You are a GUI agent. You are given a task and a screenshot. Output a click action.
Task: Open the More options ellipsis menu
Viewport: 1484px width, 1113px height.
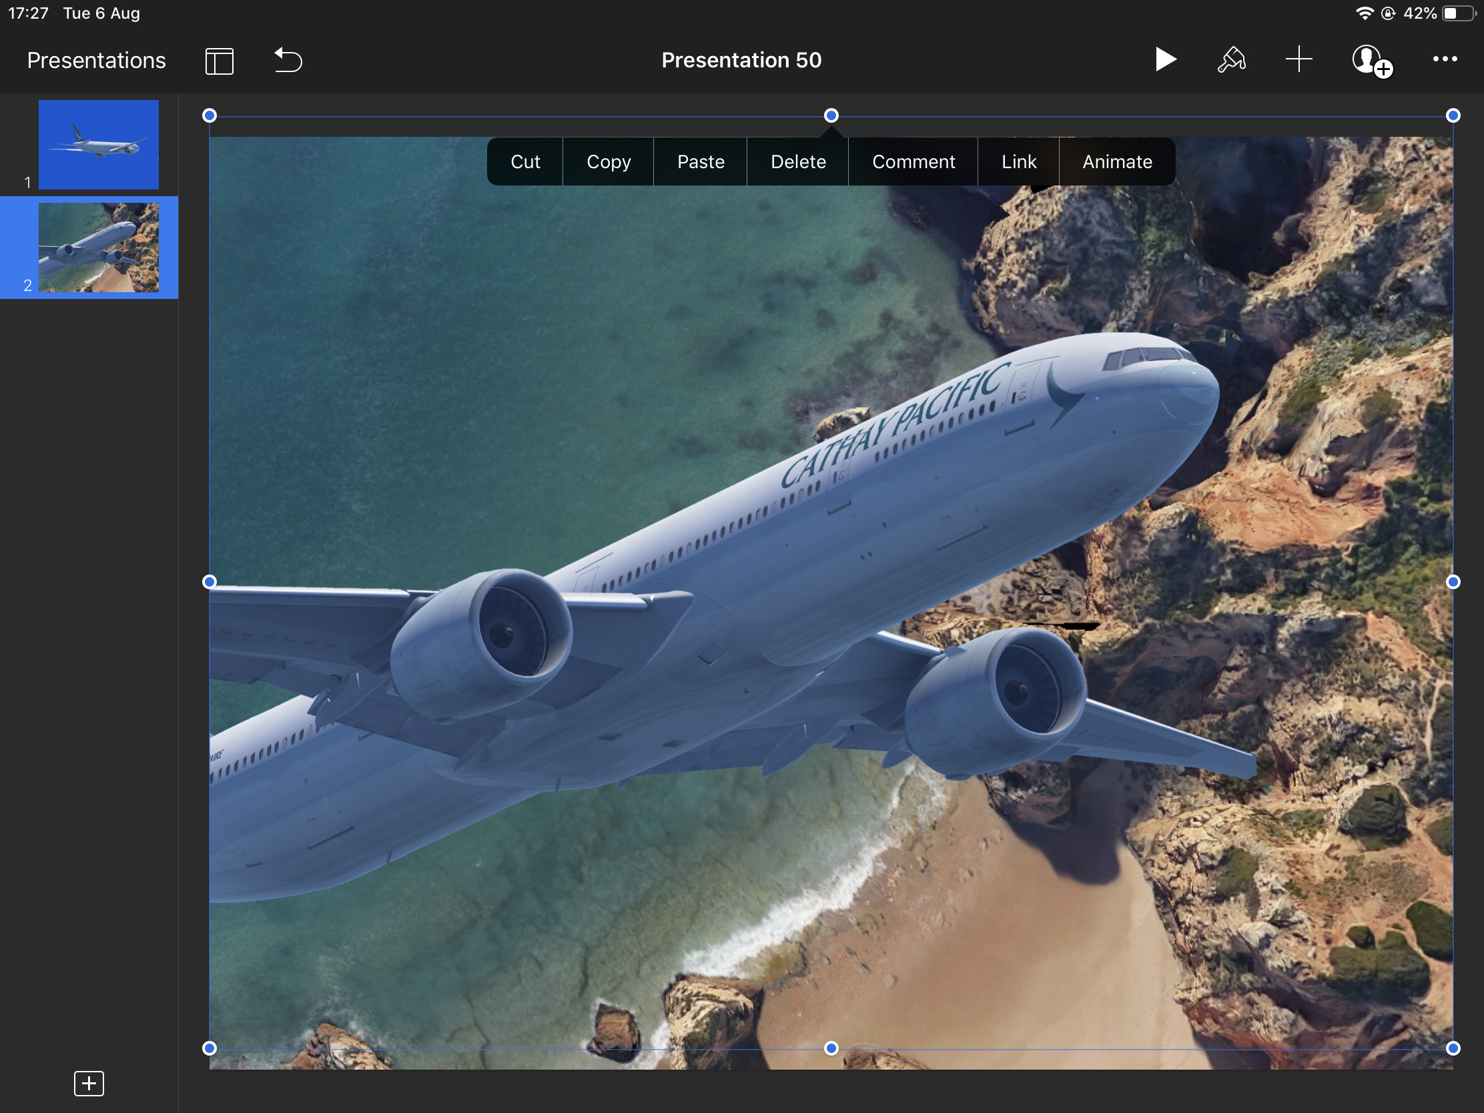coord(1444,59)
